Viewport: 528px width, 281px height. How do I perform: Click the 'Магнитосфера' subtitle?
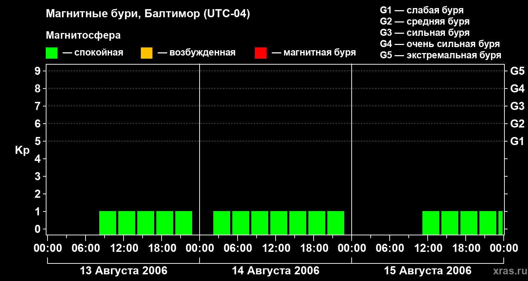click(83, 35)
